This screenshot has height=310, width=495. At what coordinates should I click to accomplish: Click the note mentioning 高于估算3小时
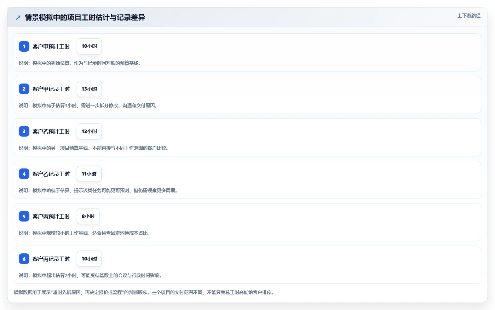[x=89, y=105]
